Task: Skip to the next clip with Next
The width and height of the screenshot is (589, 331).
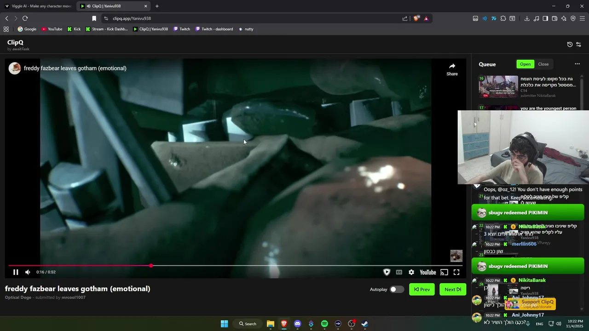Action: pyautogui.click(x=453, y=290)
